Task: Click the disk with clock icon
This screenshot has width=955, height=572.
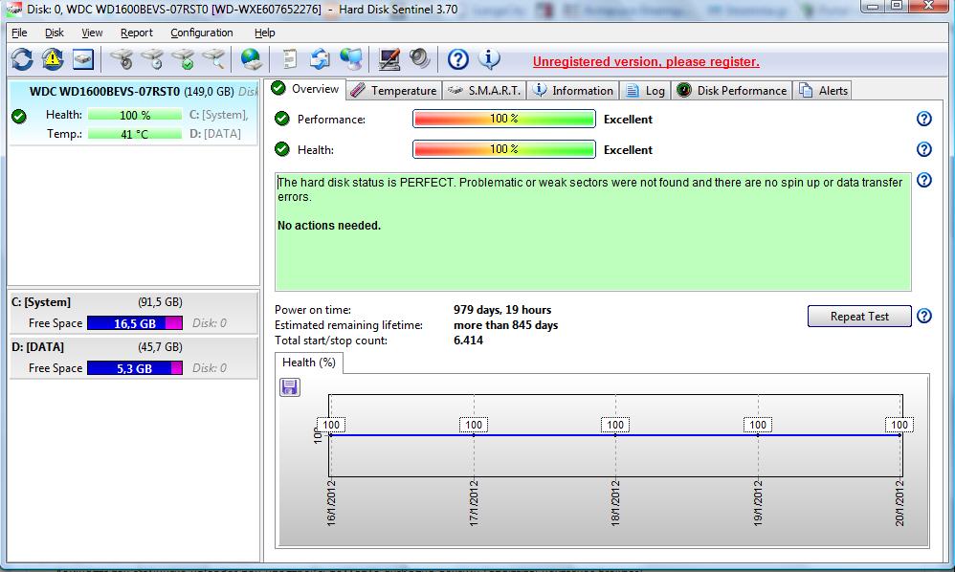Action: click(152, 59)
